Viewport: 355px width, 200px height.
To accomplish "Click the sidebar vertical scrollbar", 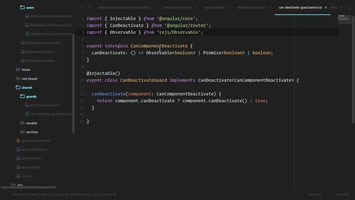I will tap(73, 83).
